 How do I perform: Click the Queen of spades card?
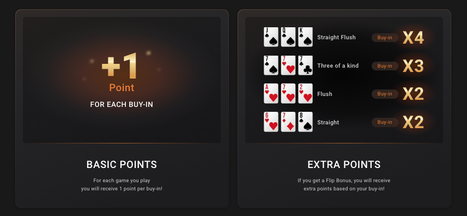point(288,37)
